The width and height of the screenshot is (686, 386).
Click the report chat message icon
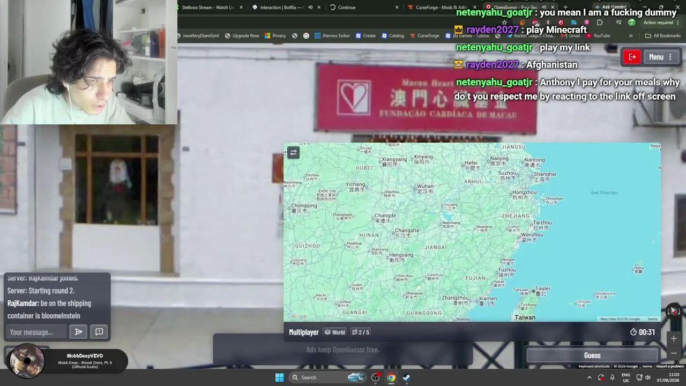tap(99, 332)
